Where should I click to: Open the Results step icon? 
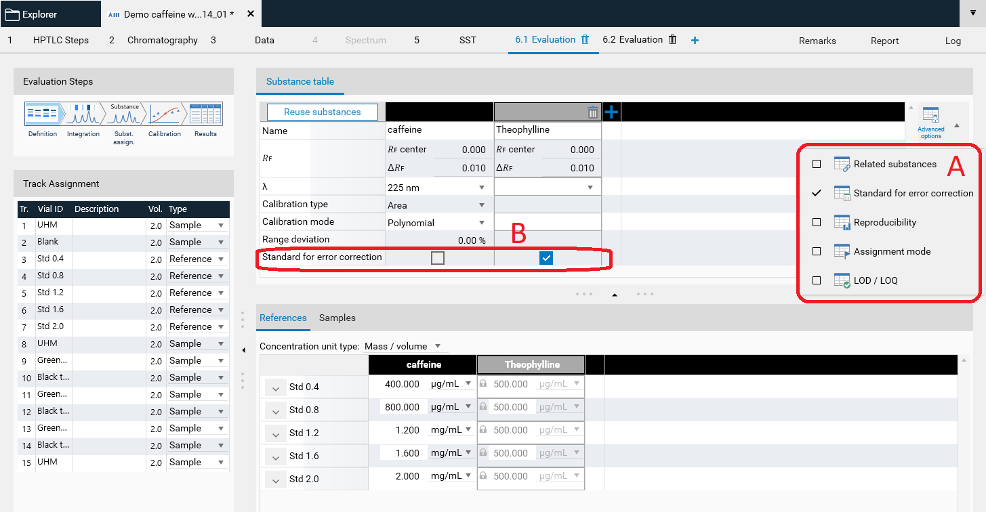(205, 114)
